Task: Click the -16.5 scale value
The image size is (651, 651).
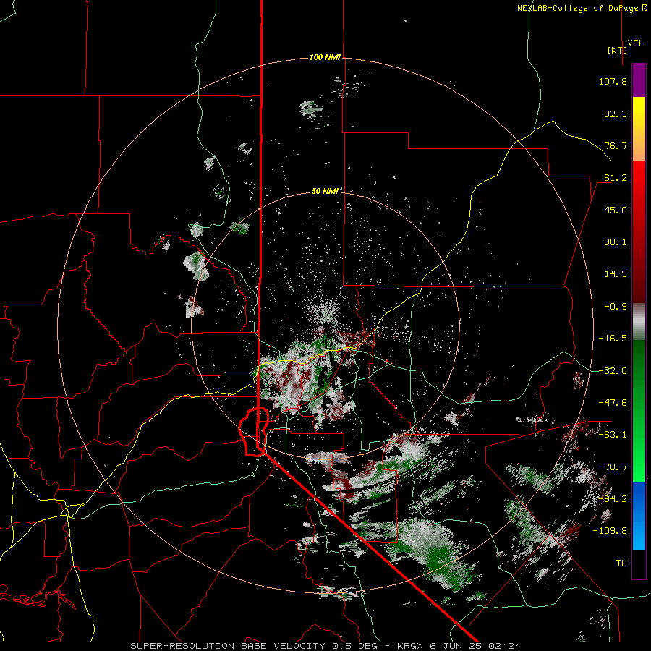Action: pos(613,339)
